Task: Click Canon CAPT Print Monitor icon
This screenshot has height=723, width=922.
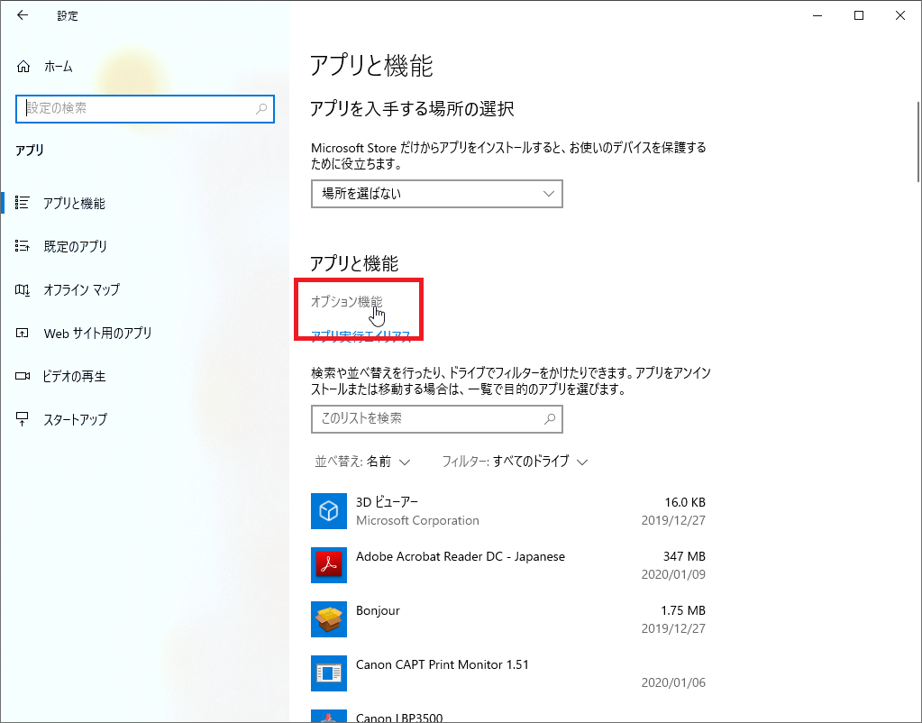Action: (329, 673)
